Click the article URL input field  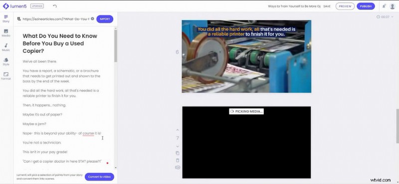[56, 19]
